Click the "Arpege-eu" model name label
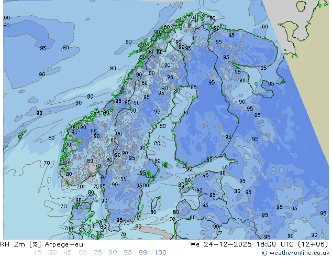The height and width of the screenshot is (257, 332). [x=64, y=245]
